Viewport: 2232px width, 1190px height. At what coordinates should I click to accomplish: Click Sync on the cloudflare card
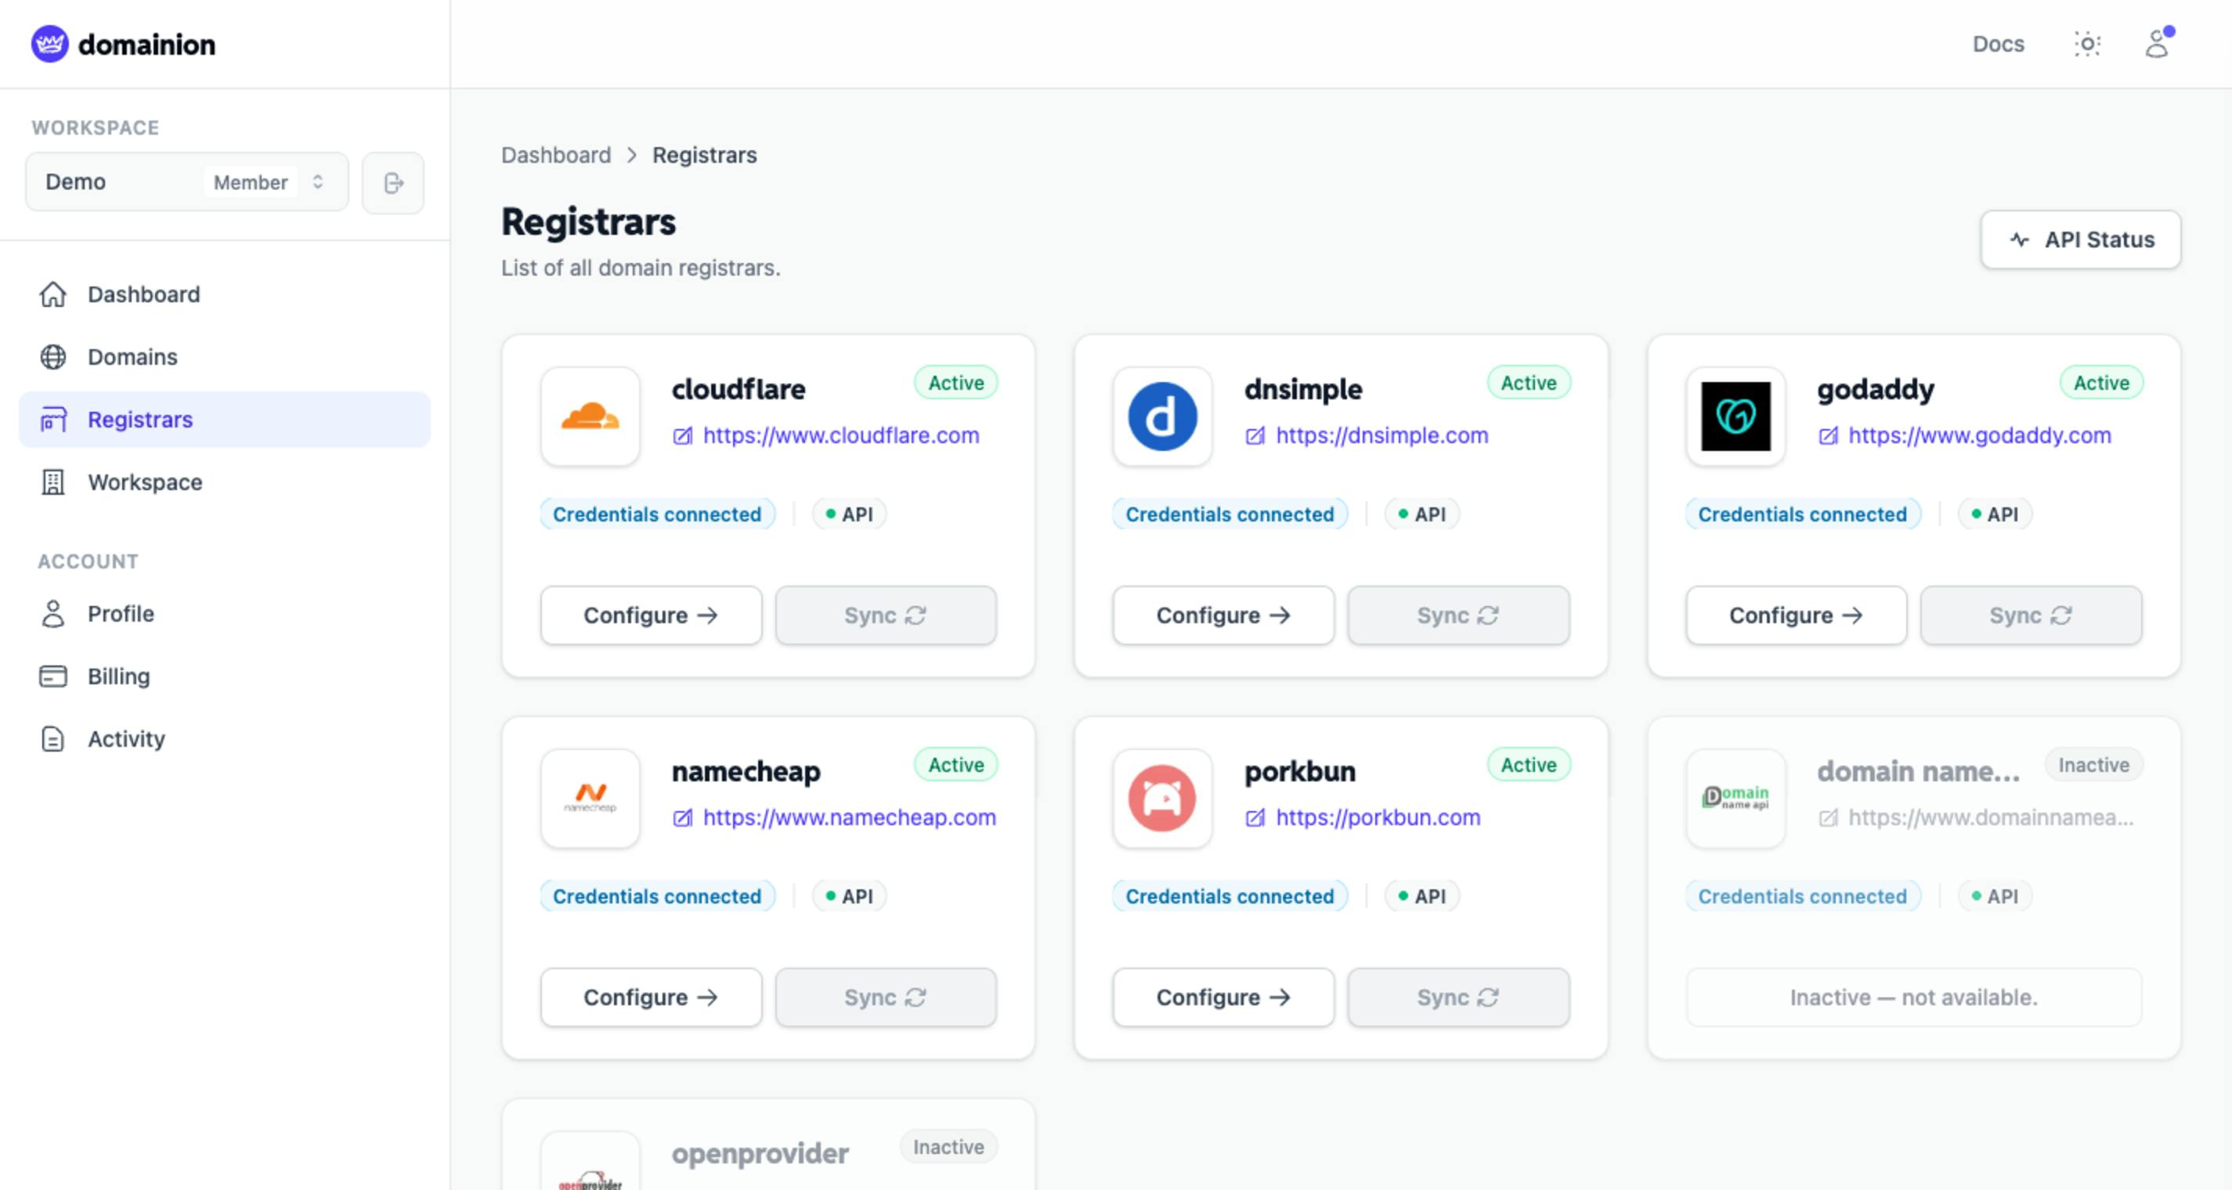[x=886, y=616]
